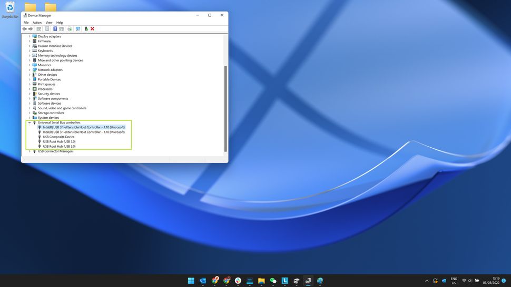Open the Windows Start menu
Image resolution: width=511 pixels, height=287 pixels.
191,281
